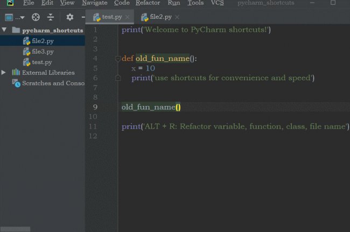
Task: Collapse the pycharm_shortcuts project folder
Action: coord(4,30)
